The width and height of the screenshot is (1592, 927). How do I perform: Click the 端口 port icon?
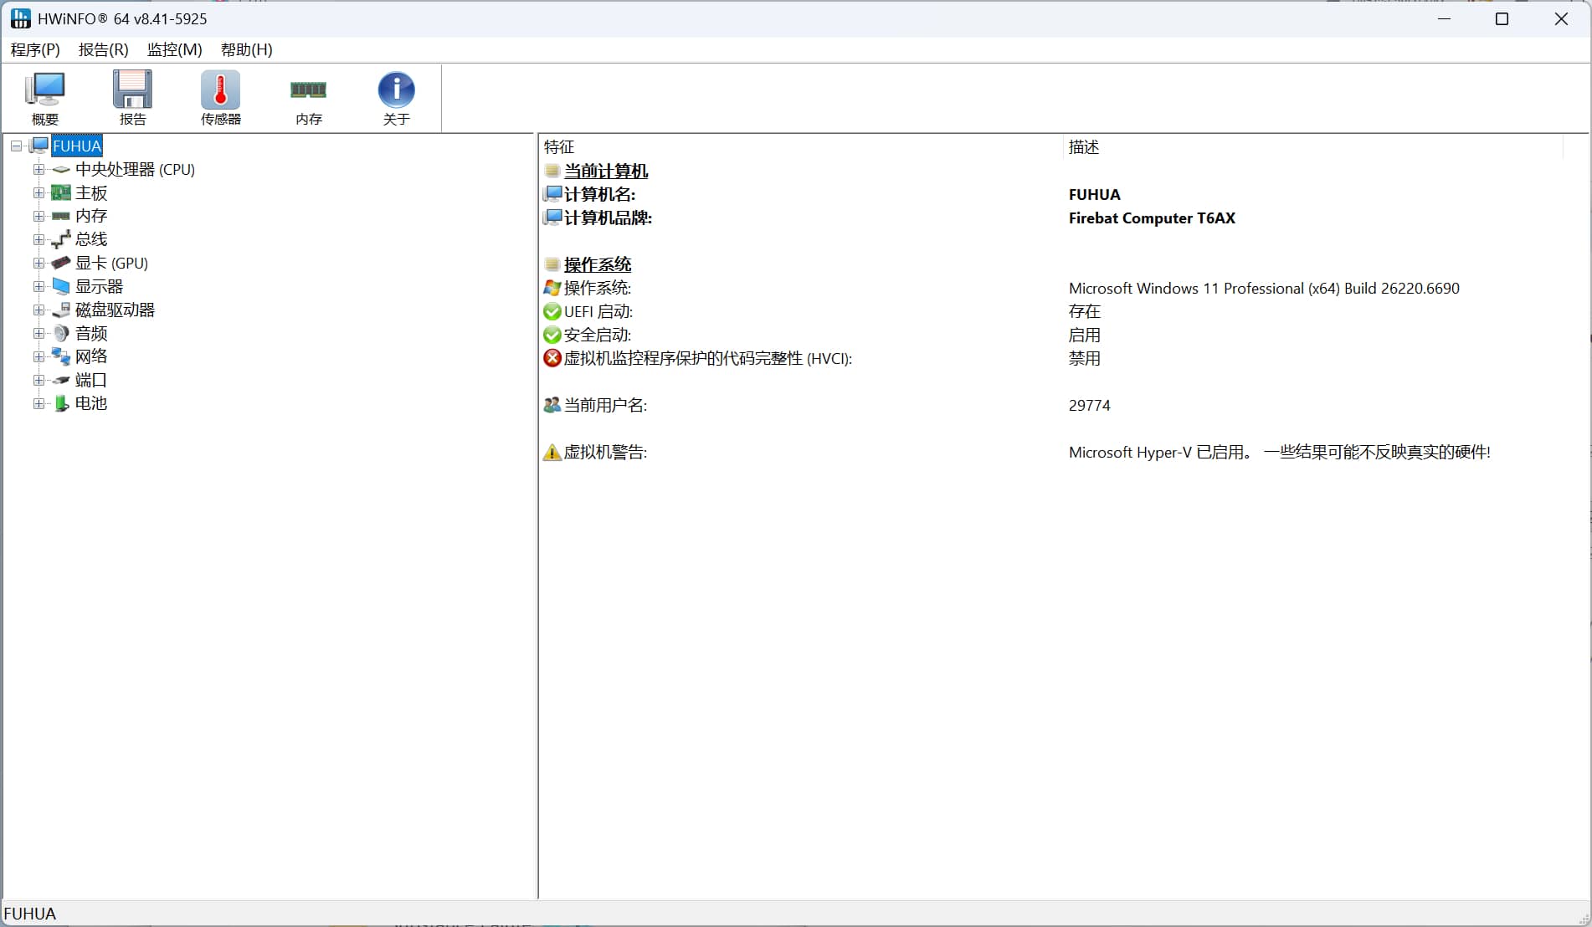61,380
